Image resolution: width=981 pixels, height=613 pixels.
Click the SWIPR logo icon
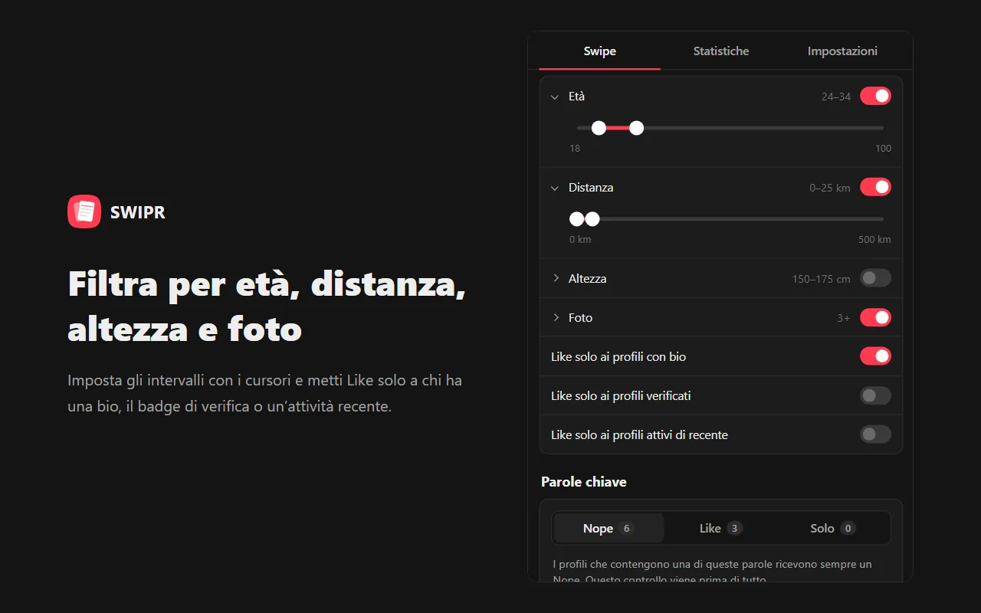click(x=84, y=211)
